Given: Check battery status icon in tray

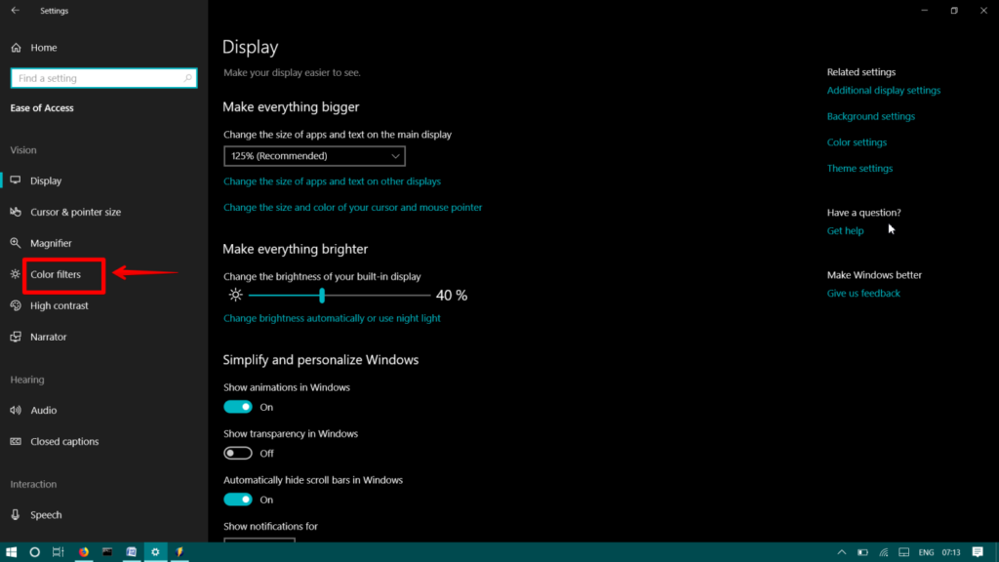Looking at the screenshot, I should tap(862, 552).
